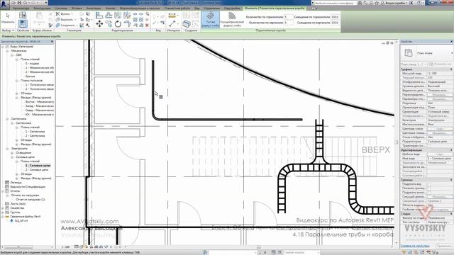Toggle the Crop View checkbox in Properties

pos(429,184)
